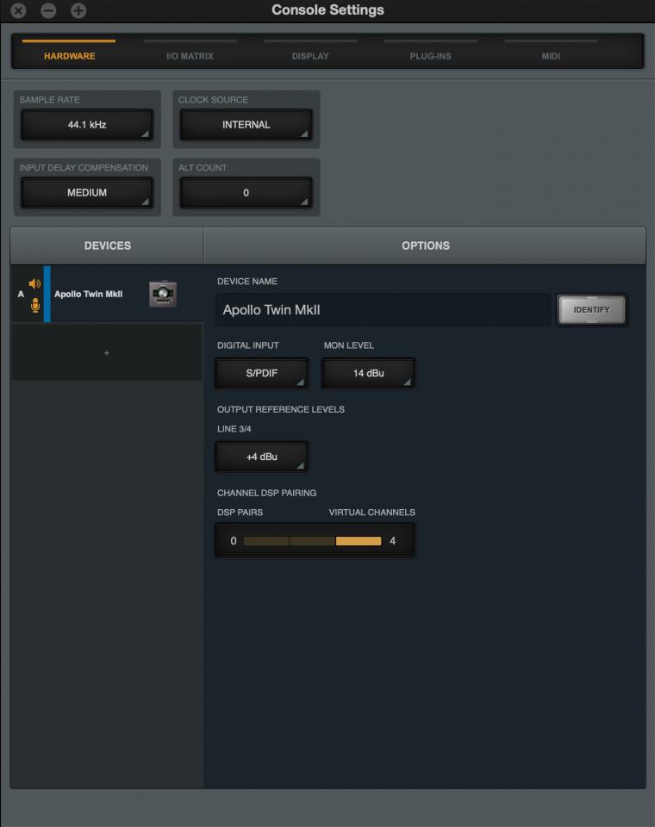Viewport: 655px width, 827px height.
Task: Open the Alt Count dropdown
Action: (246, 193)
